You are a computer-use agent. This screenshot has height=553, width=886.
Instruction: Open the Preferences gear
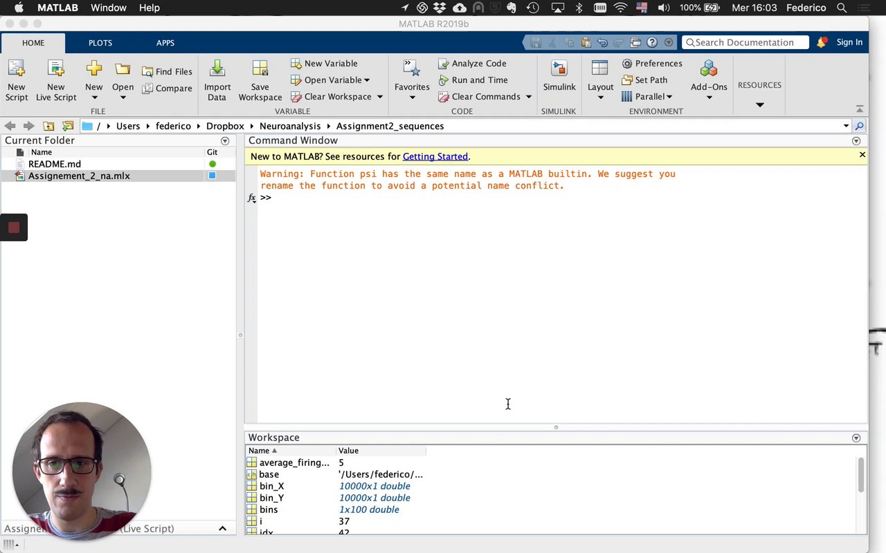627,64
